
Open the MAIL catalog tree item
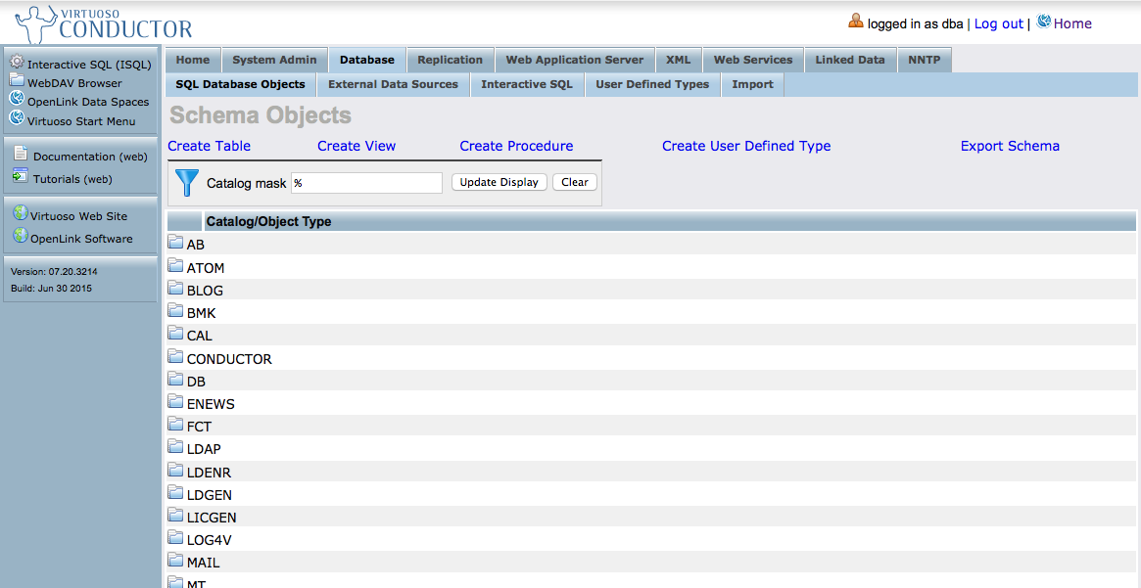coord(203,563)
